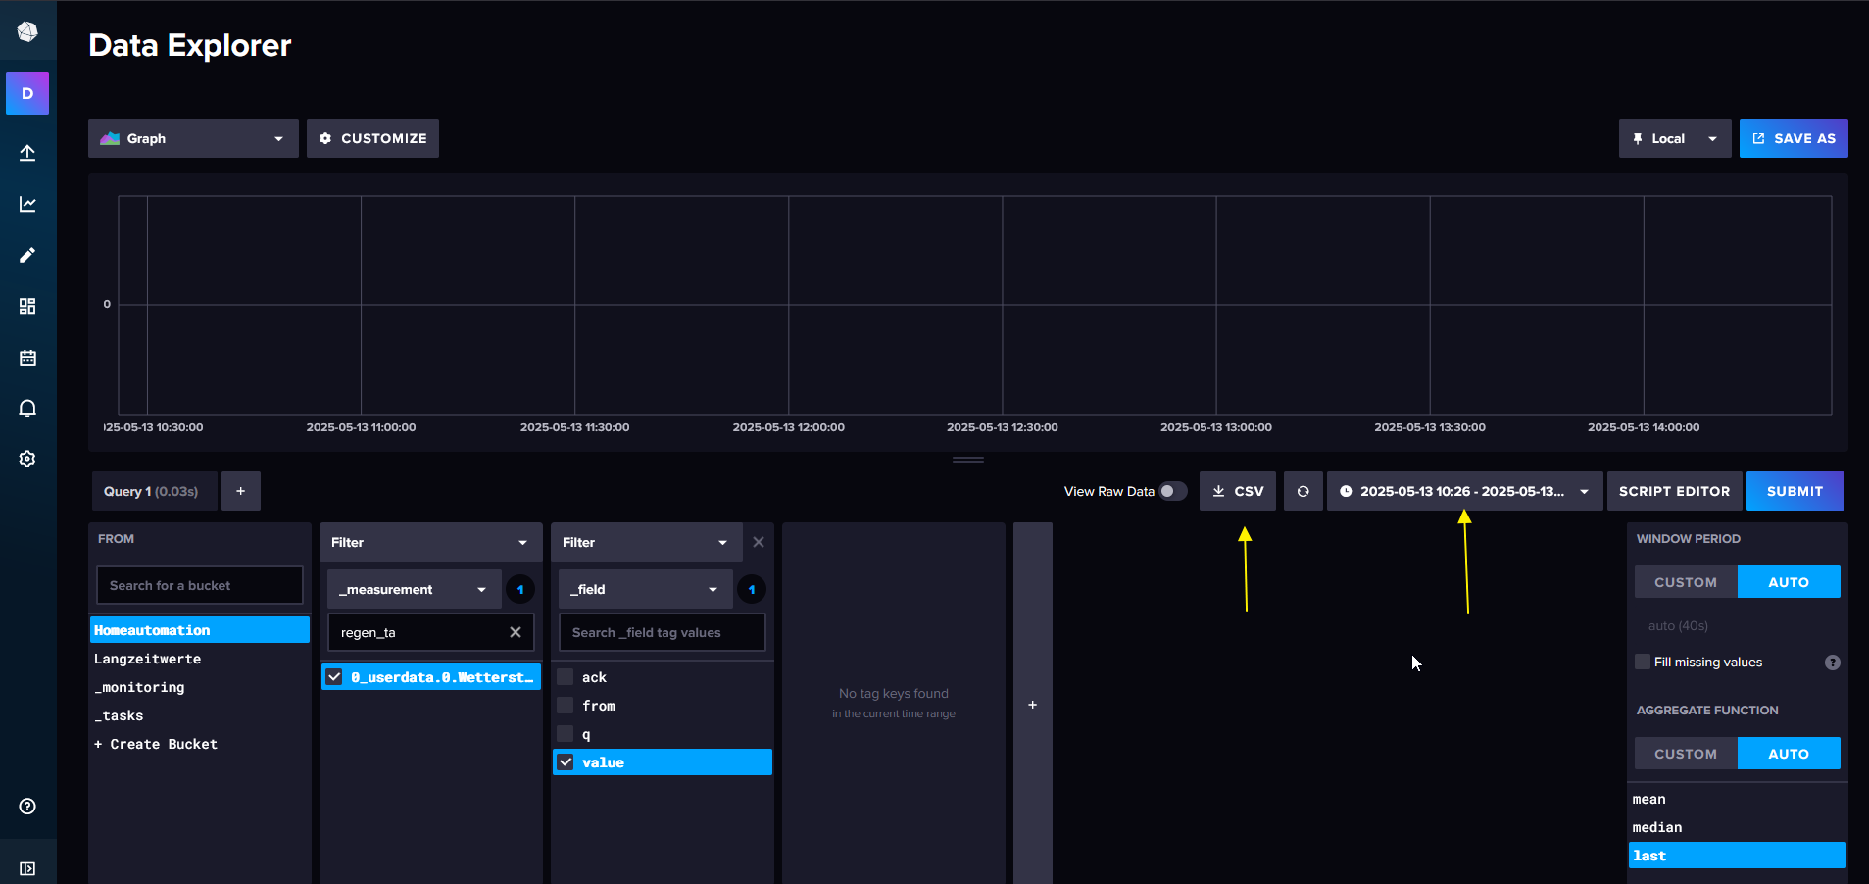1869x884 pixels.
Task: Open the Local timezone dropdown
Action: [1675, 138]
